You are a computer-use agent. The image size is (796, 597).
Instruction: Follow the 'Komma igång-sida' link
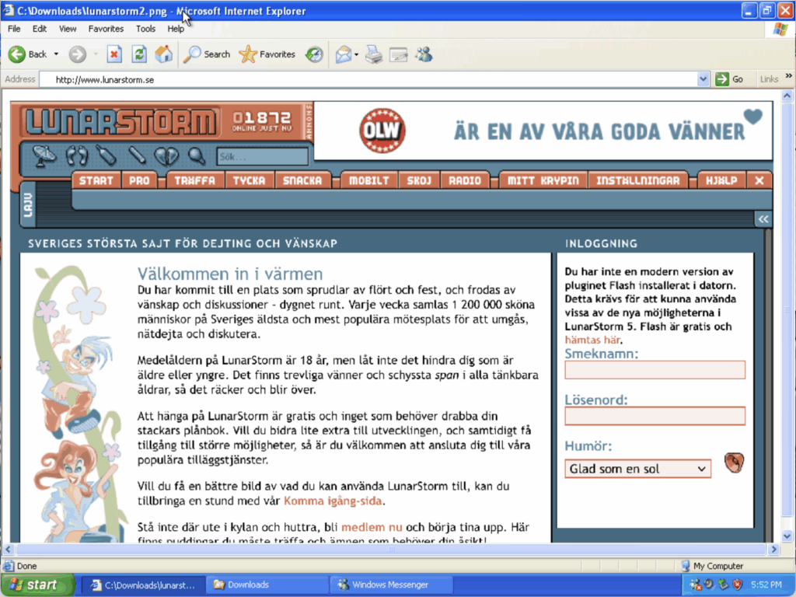click(333, 501)
